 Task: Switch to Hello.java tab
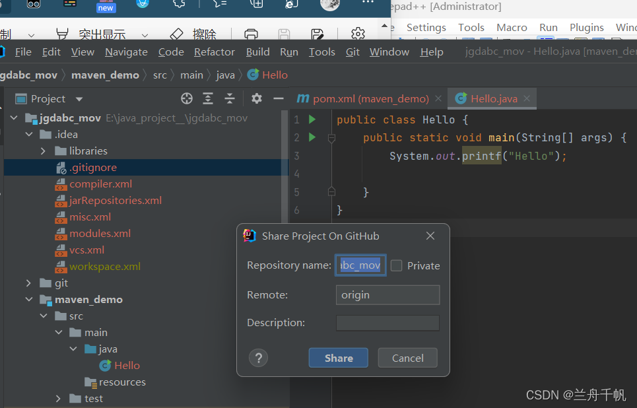click(492, 98)
